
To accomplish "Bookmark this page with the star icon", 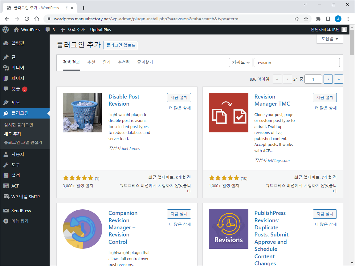I will 306,19.
